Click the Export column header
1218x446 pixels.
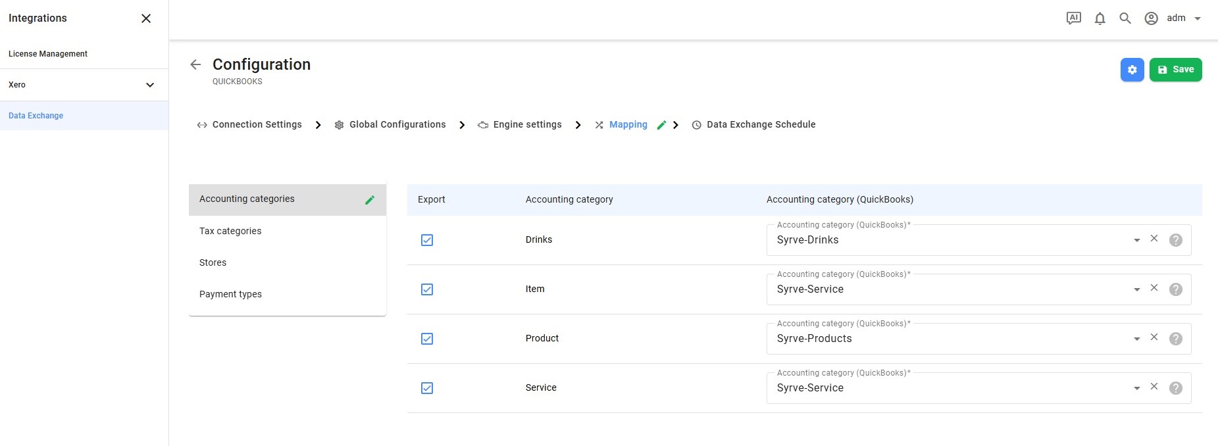pos(432,199)
